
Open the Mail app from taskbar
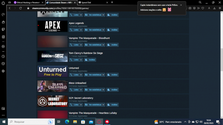pos(91,122)
